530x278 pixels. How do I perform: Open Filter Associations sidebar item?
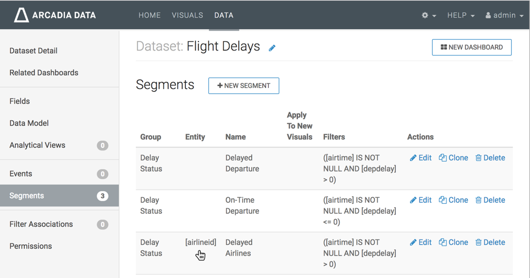(41, 224)
